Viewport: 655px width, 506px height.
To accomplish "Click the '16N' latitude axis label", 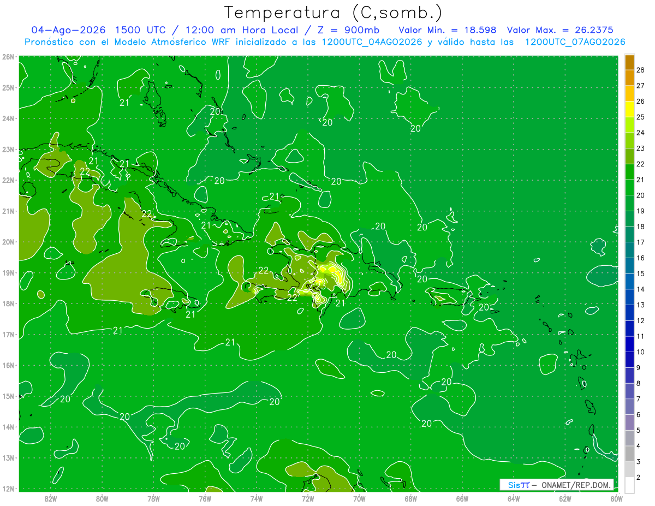I will click(8, 365).
